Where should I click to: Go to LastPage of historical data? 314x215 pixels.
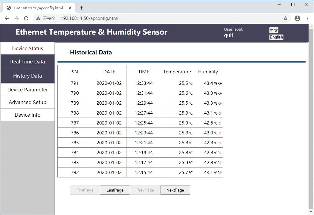point(115,190)
